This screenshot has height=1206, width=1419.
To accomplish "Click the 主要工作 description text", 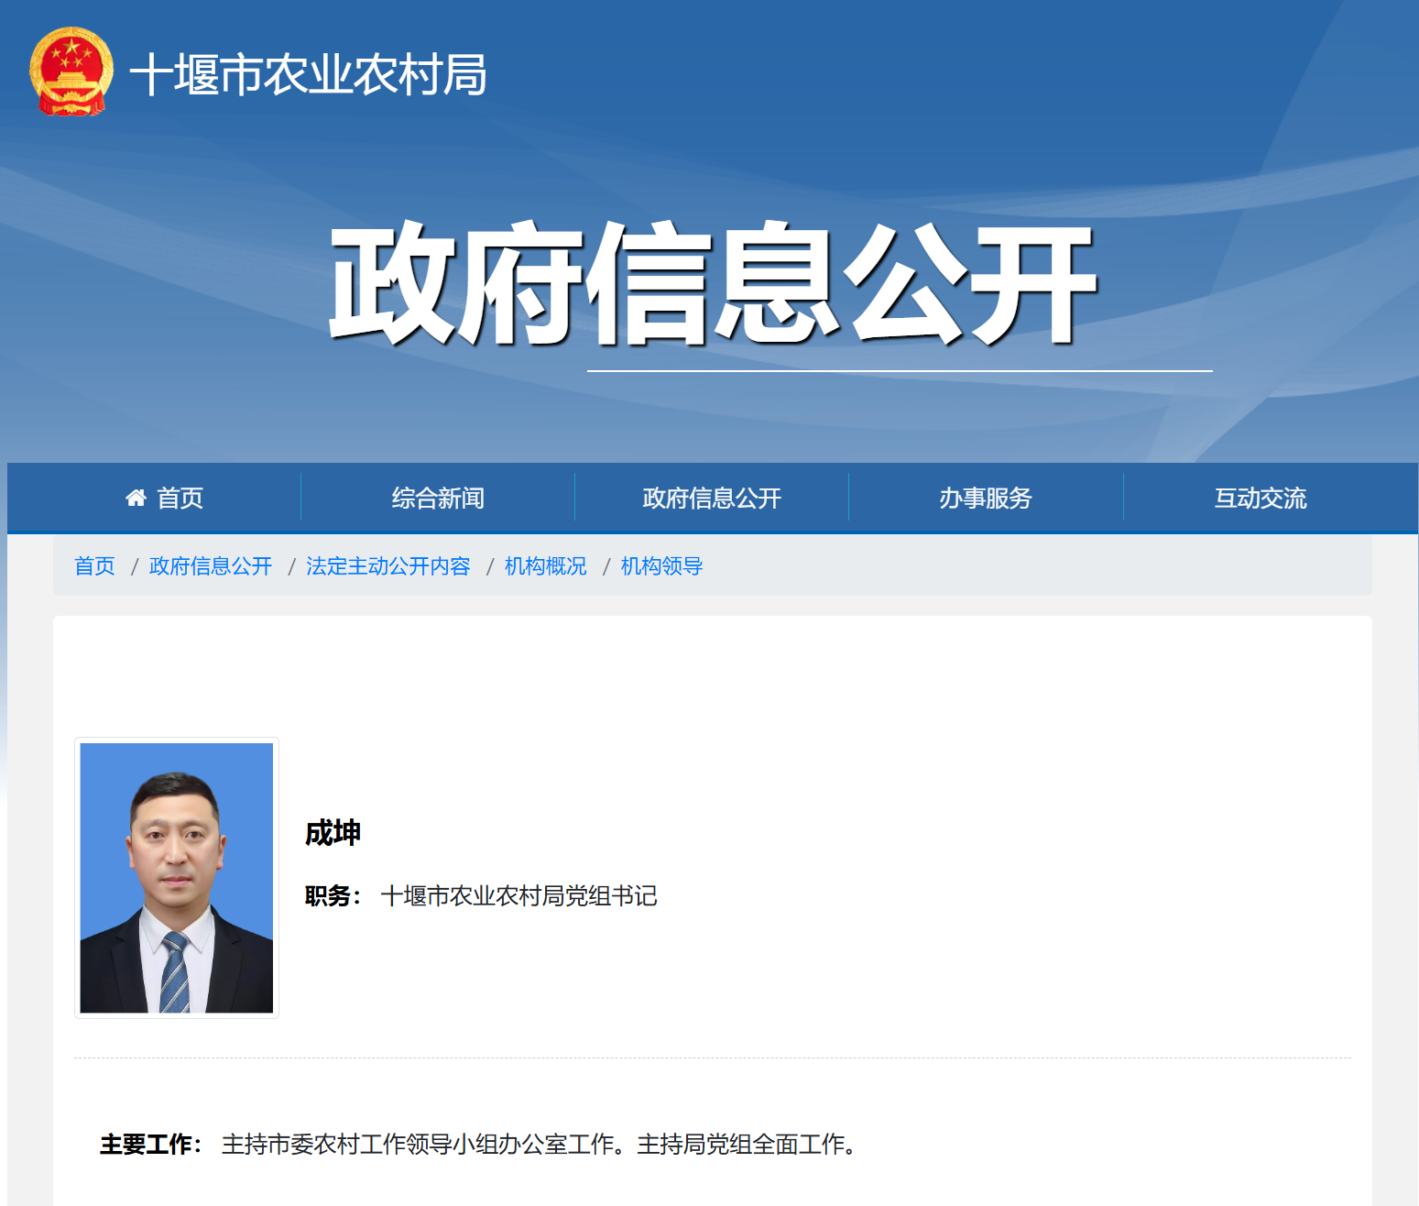I will tap(476, 1142).
